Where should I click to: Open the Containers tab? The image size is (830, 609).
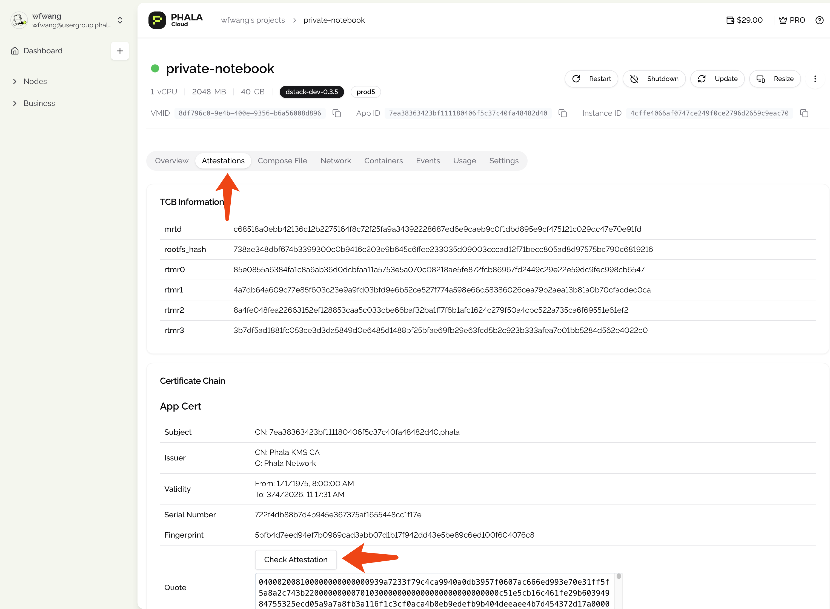coord(383,161)
